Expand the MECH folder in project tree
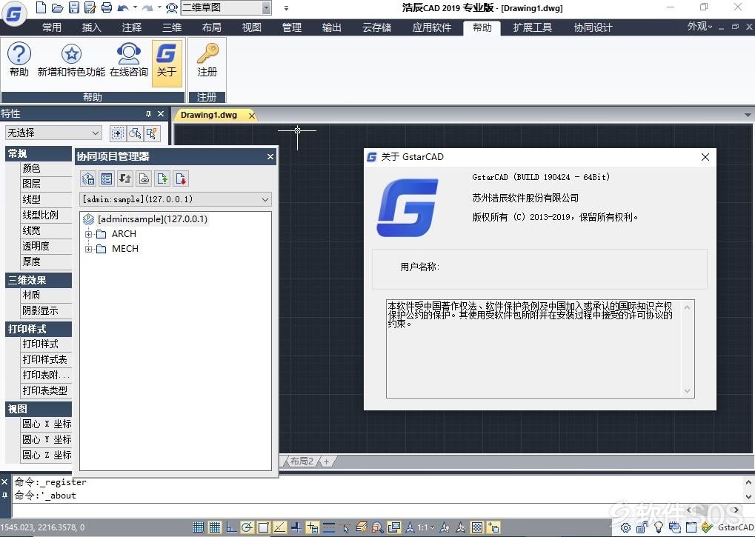 coord(88,250)
